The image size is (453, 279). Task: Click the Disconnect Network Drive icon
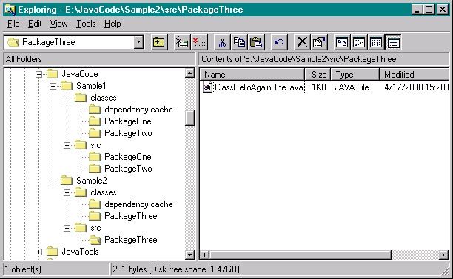199,42
